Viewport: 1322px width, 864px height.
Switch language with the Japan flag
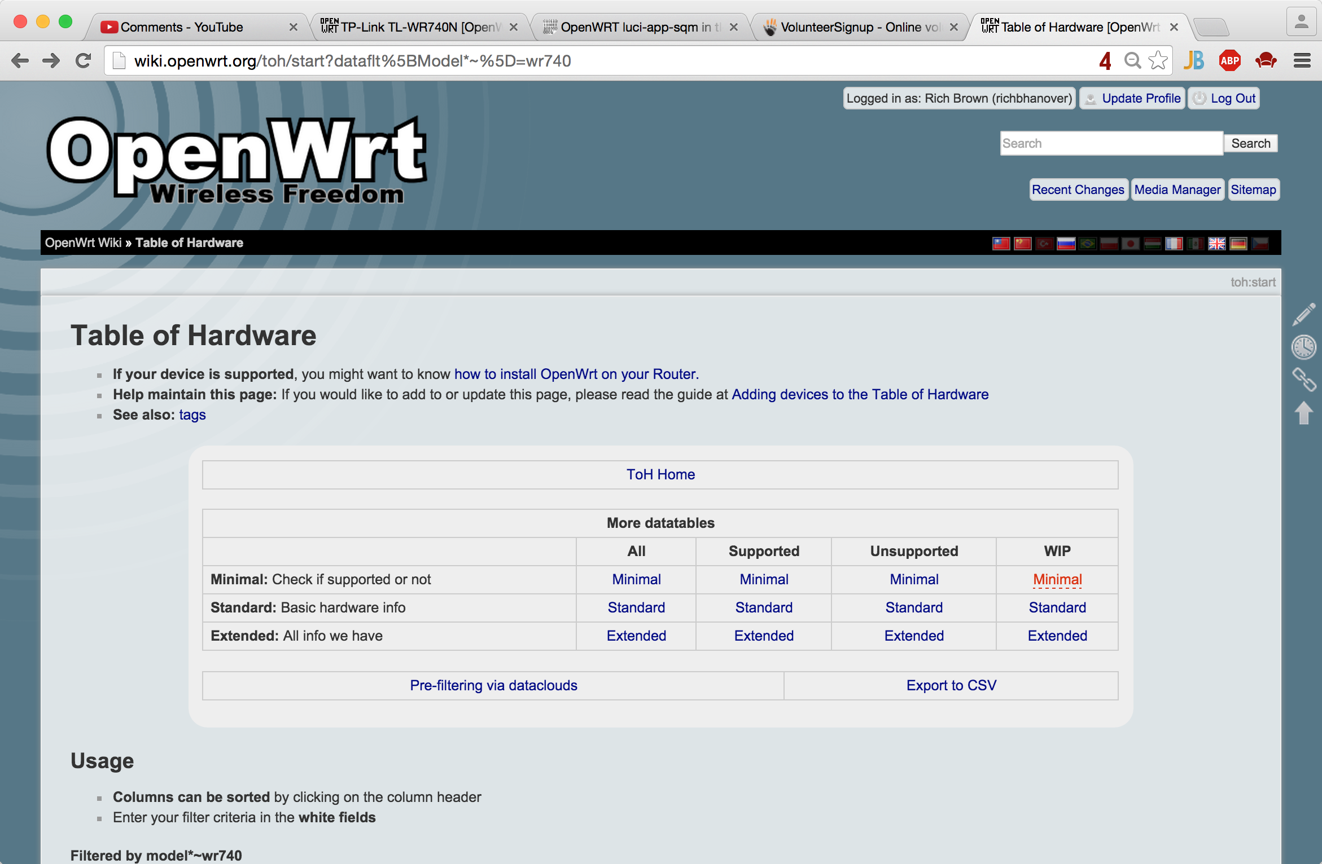pos(1131,243)
